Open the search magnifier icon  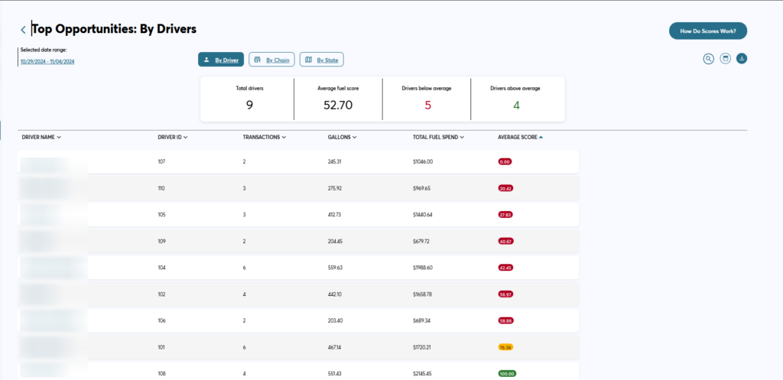click(x=708, y=59)
